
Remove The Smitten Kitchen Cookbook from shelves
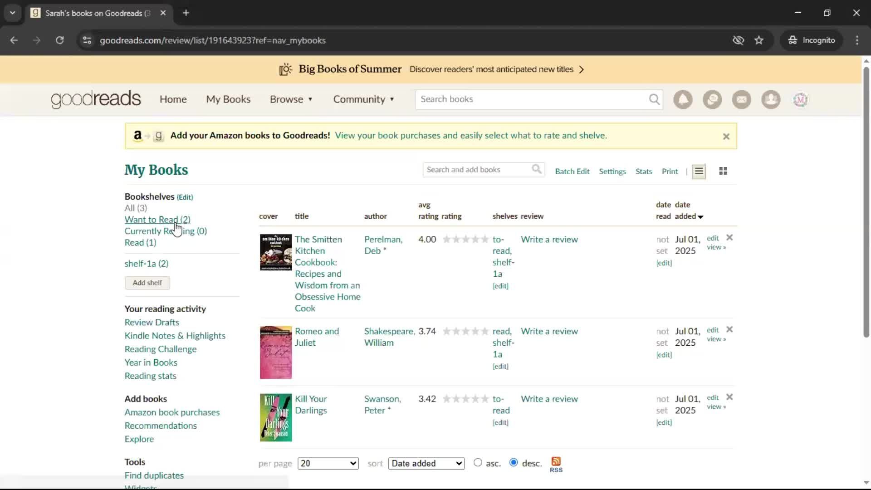(729, 237)
